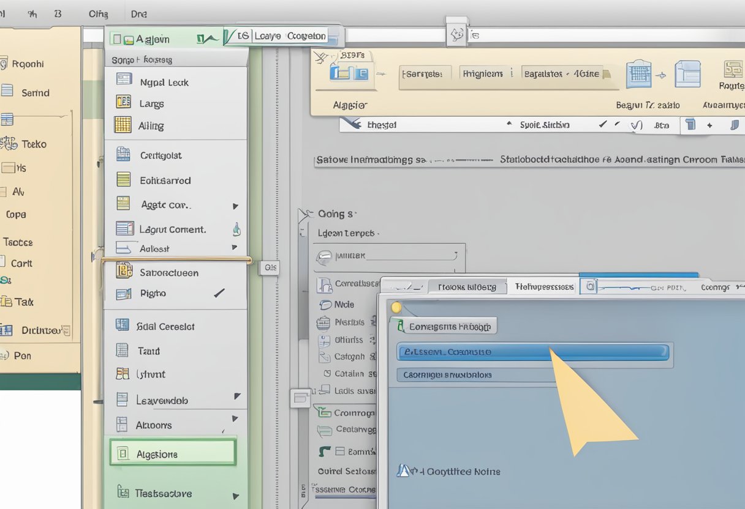Viewport: 745px width, 509px height.
Task: Expand the Leavendob submenu arrow
Action: coord(237,397)
